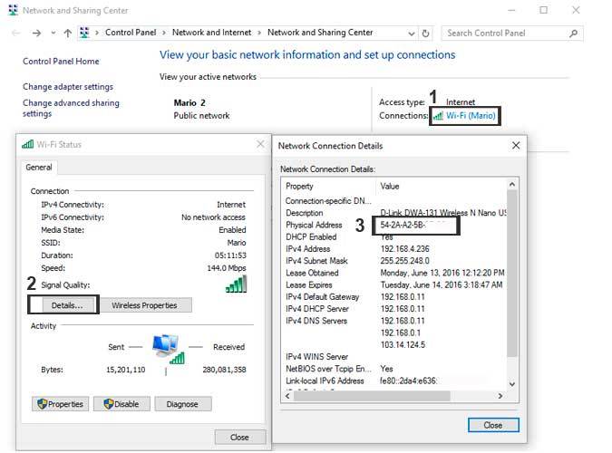Select subnet mask 255.255.248.0
The image size is (612, 453).
click(404, 261)
